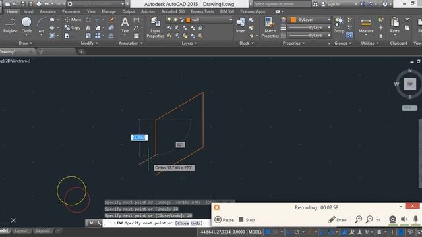
Task: Expand the Utilities panel
Action: (x=370, y=43)
